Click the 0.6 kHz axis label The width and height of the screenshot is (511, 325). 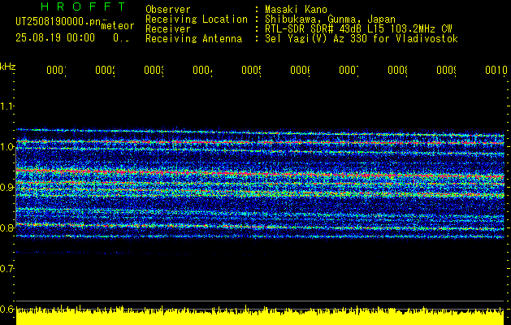point(7,309)
